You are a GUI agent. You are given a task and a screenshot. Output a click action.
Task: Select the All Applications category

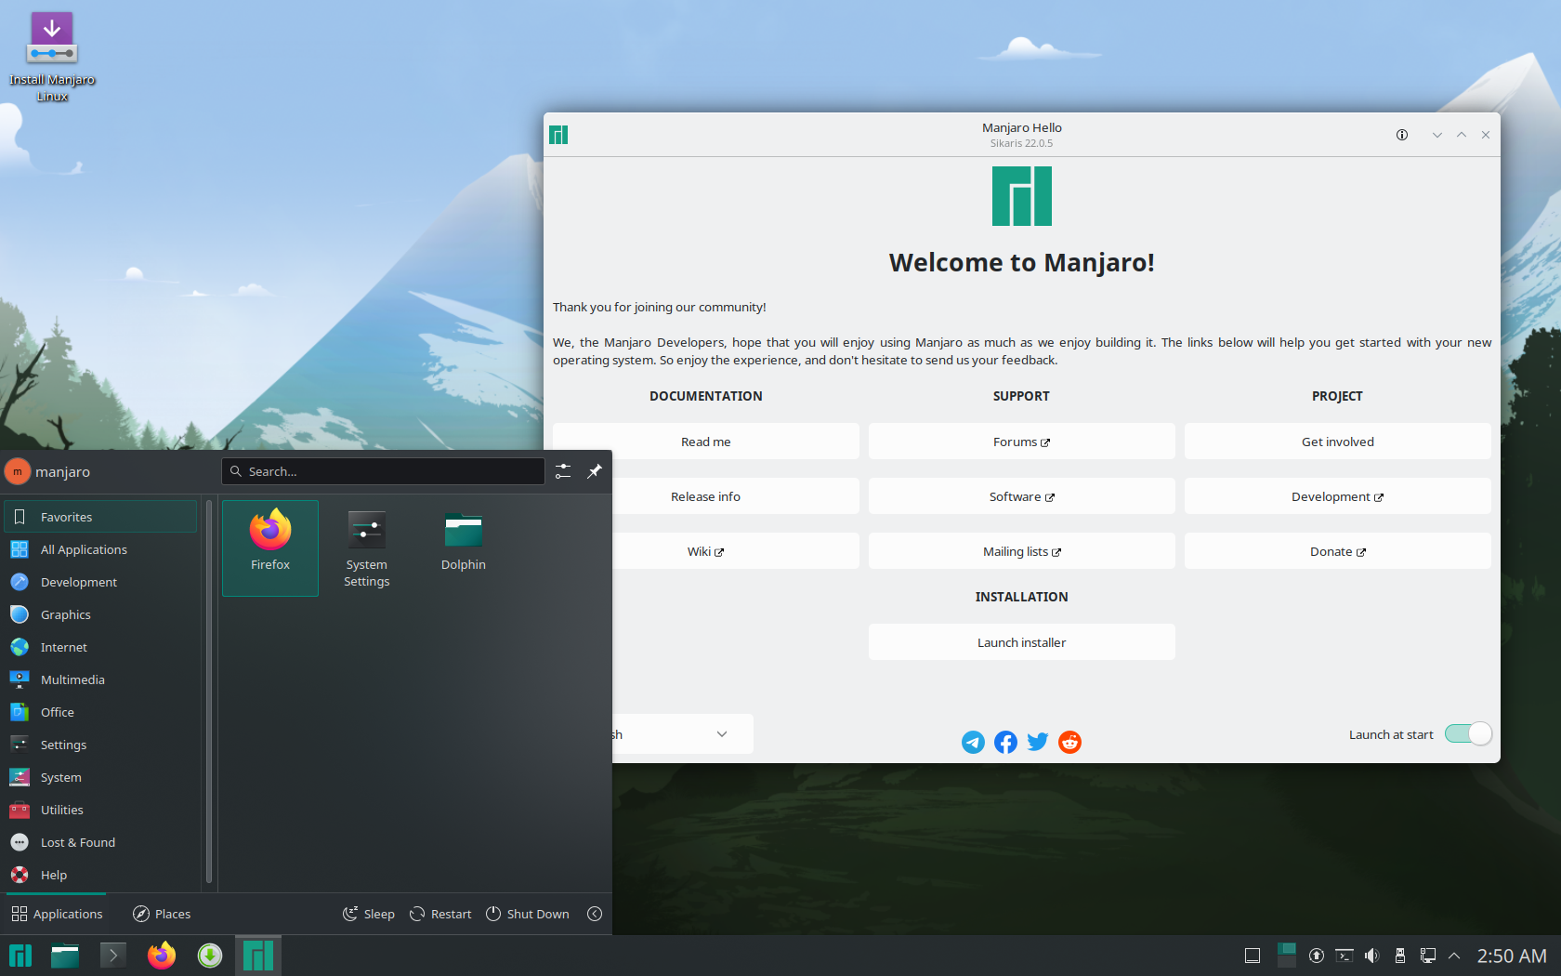coord(100,549)
